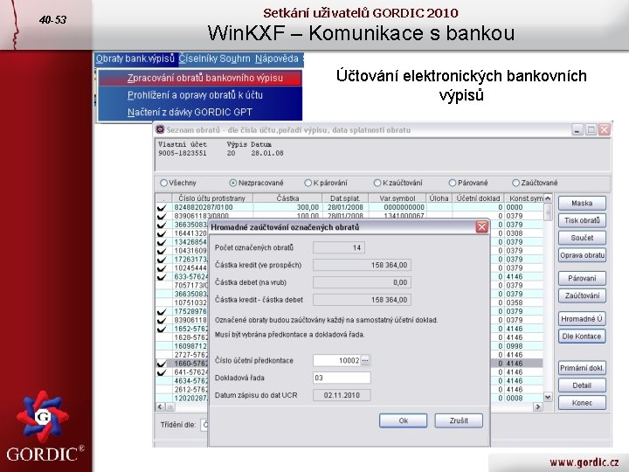This screenshot has height=472, width=629.
Task: Click the Tisk obratů button
Action: click(x=582, y=220)
